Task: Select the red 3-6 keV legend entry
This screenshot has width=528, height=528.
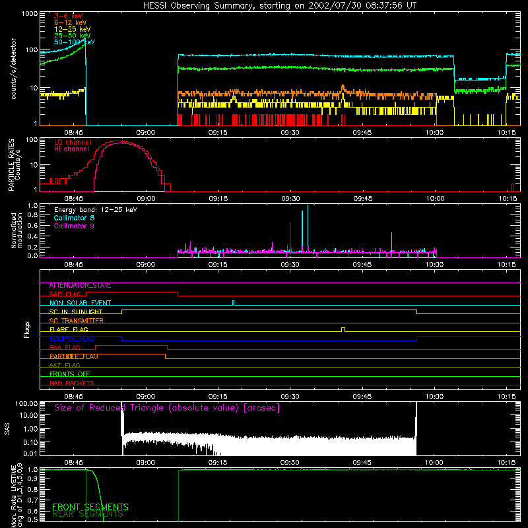Action: (x=69, y=16)
